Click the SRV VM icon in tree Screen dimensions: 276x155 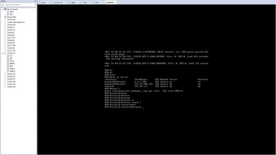point(8,66)
